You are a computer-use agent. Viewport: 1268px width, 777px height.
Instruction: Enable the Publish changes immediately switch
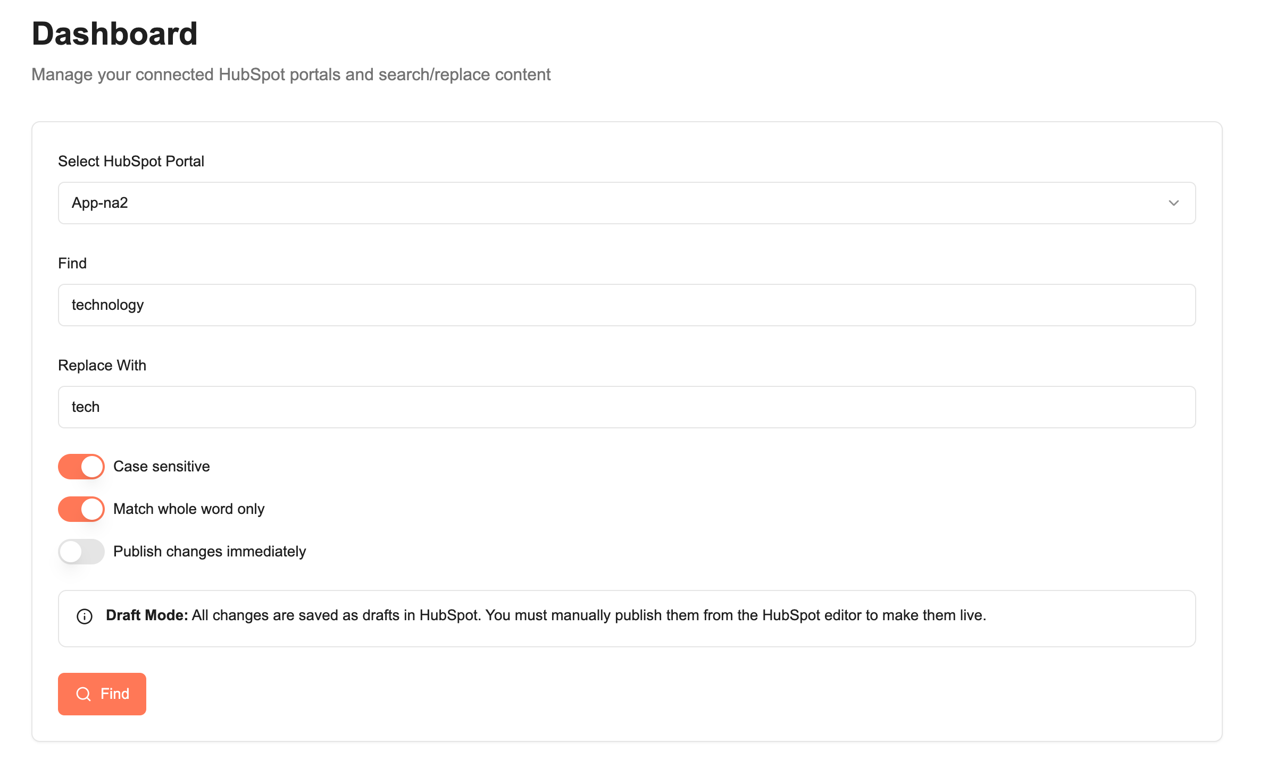81,552
